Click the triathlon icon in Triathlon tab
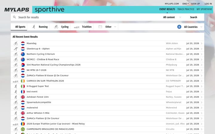This screenshot has width=215, height=134. pos(77,27)
